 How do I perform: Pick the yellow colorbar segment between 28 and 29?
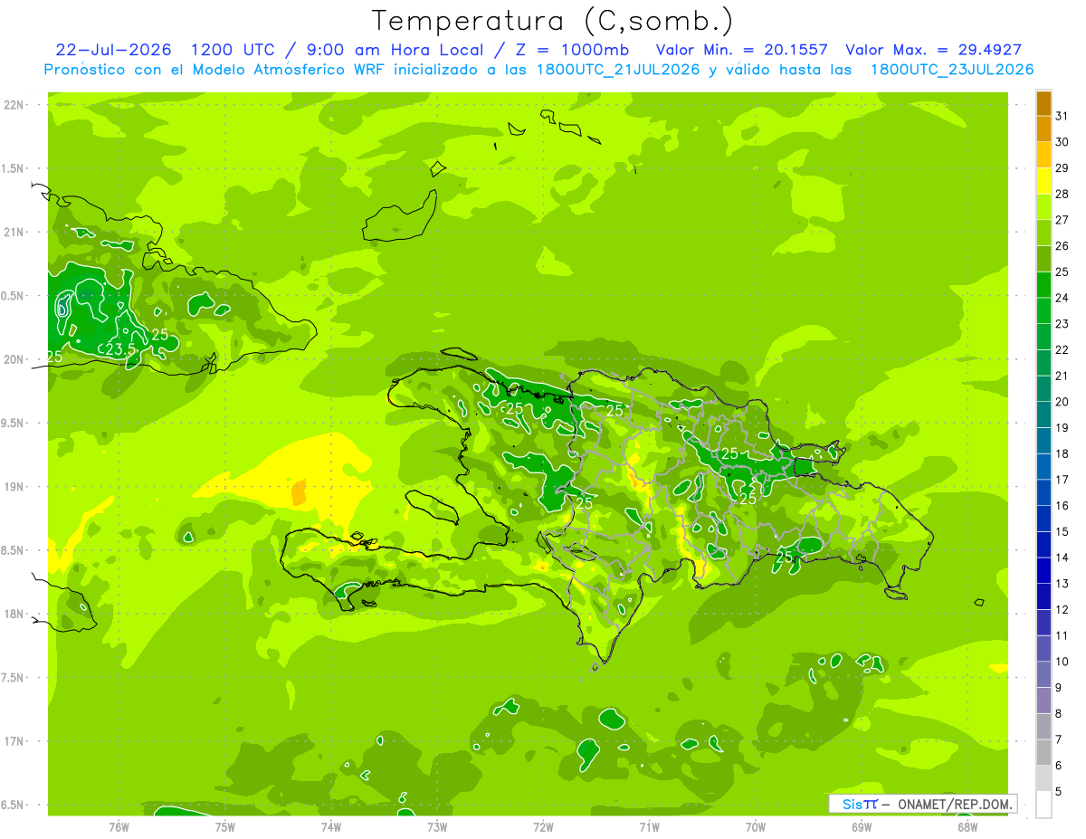pyautogui.click(x=1043, y=181)
